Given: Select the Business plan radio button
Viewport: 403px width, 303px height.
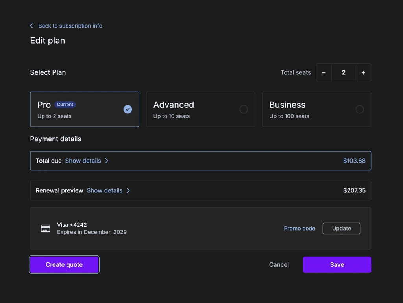Looking at the screenshot, I should 360,109.
